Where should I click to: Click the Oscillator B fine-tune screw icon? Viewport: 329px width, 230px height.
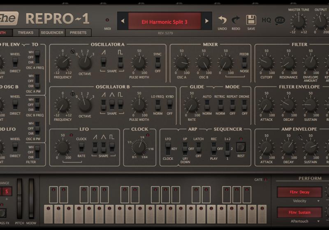click(73, 94)
